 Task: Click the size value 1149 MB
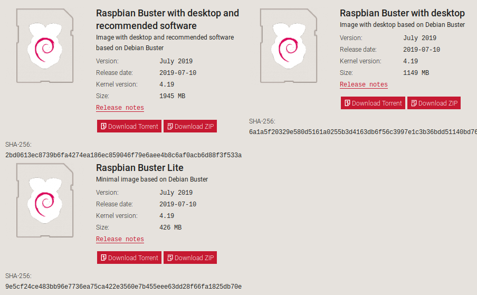click(x=416, y=73)
